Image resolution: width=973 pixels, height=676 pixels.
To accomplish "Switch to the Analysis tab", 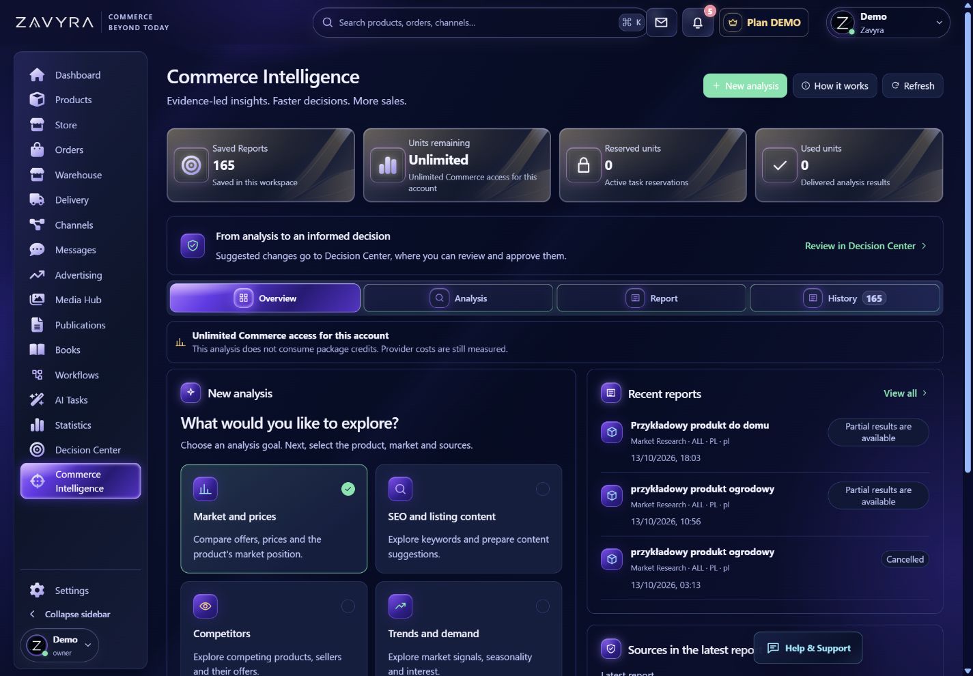I will click(458, 298).
